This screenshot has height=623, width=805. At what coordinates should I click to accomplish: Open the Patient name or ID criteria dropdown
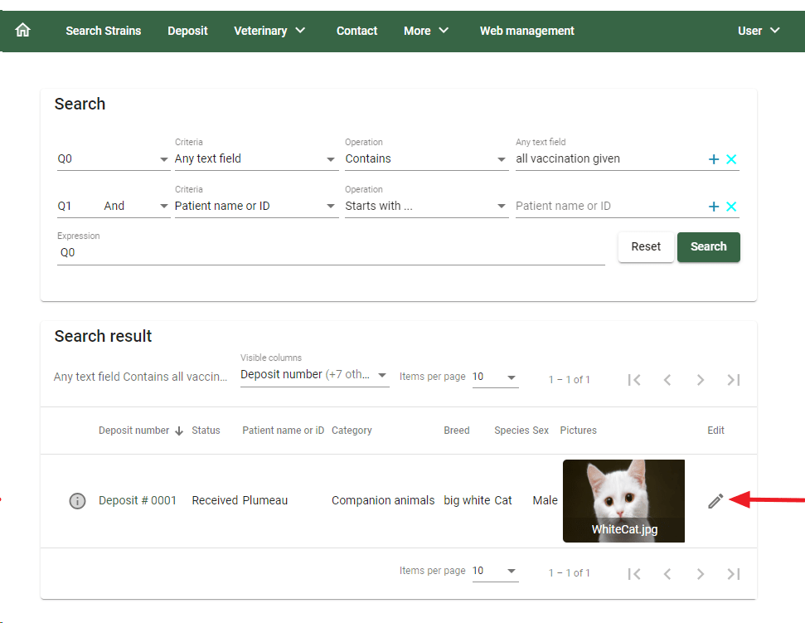pyautogui.click(x=256, y=206)
